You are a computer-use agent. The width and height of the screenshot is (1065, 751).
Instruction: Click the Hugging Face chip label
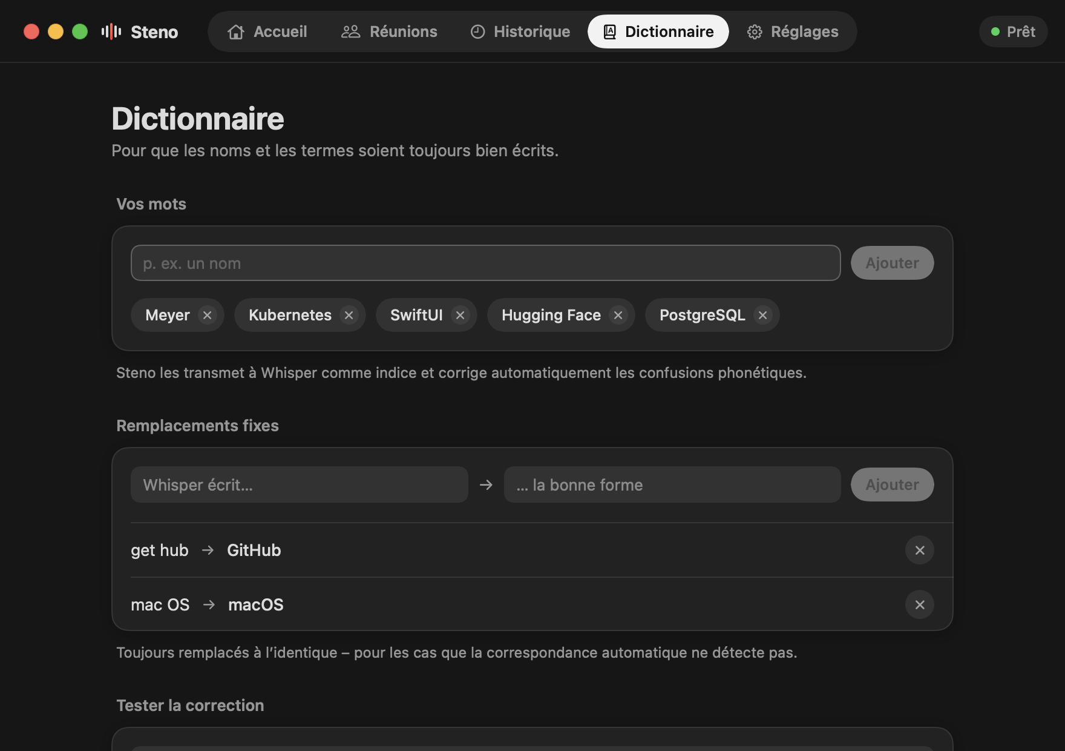click(x=551, y=315)
